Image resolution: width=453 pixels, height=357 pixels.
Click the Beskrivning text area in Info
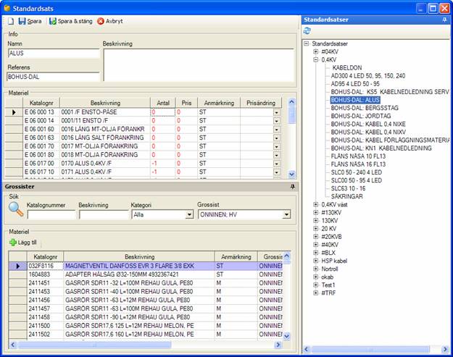pos(199,65)
